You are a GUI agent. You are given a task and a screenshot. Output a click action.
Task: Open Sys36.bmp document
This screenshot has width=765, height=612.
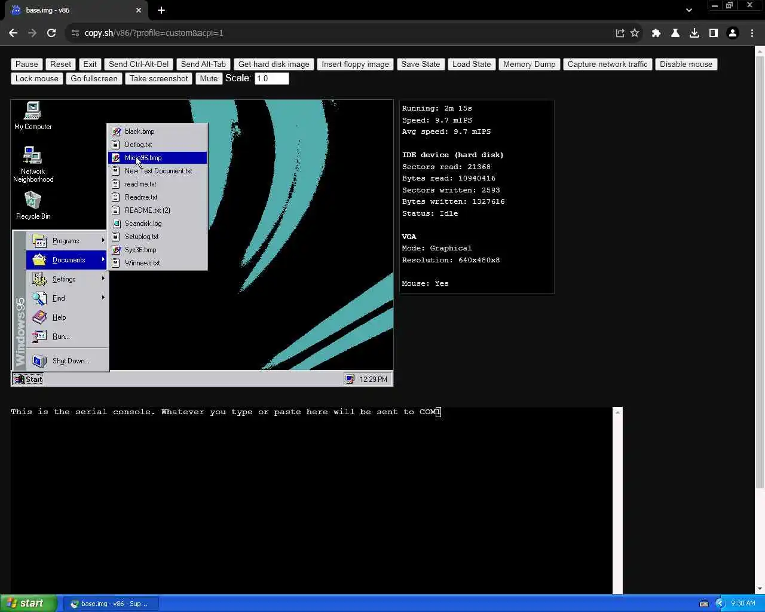(157, 250)
